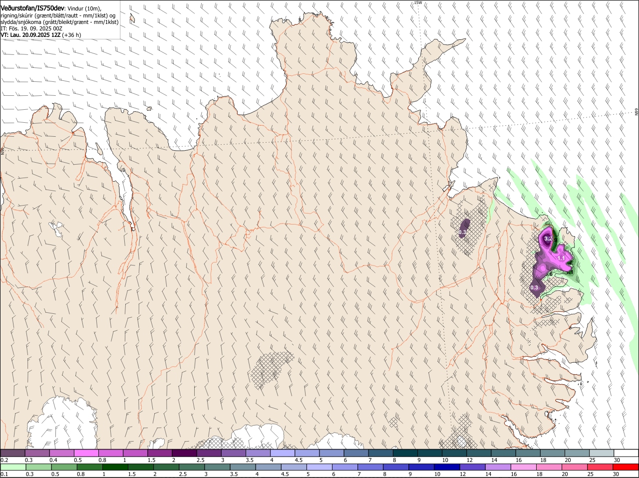The image size is (639, 478).
Task: Select lower color bar swatch between 5 and 6
Action: point(319,467)
